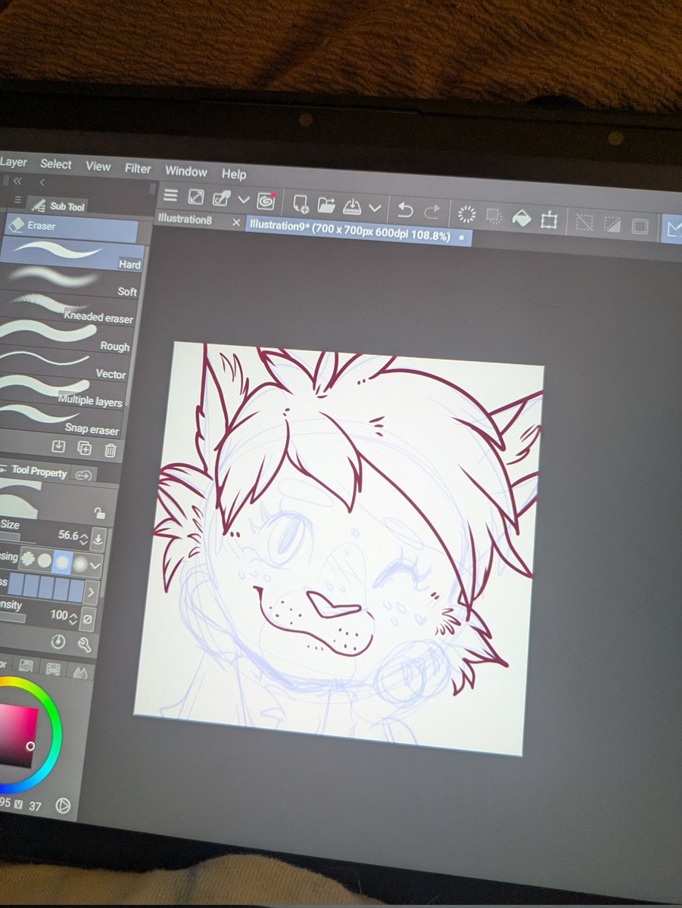Click the fit-to-screen arrows icon in command bar
Screen dimensions: 682x908
tap(195, 197)
